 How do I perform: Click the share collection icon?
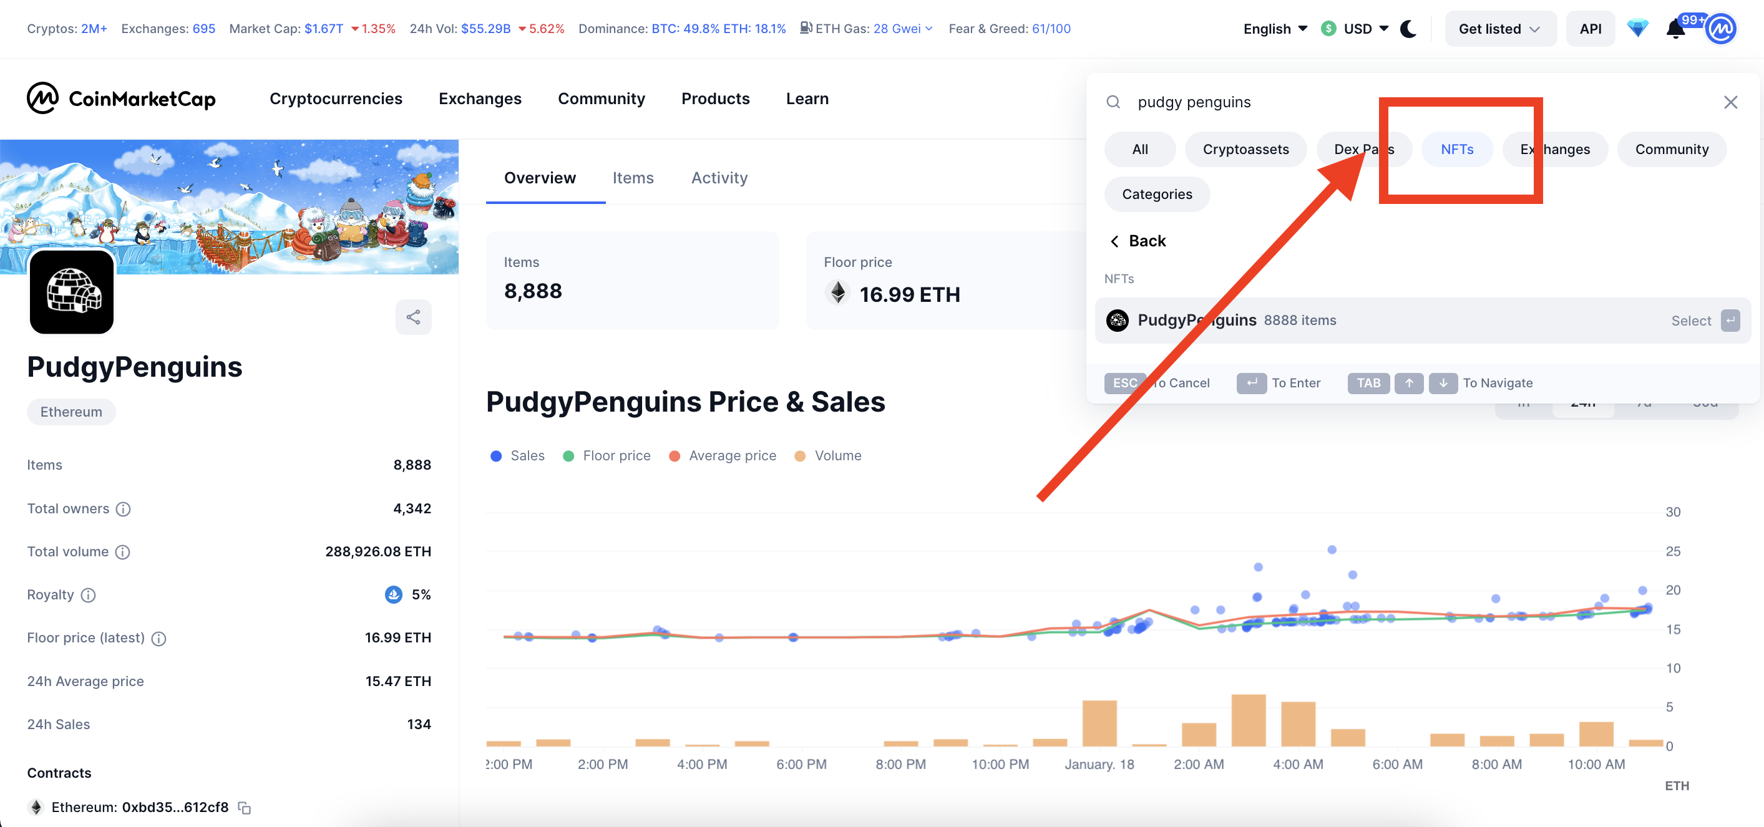pos(413,317)
